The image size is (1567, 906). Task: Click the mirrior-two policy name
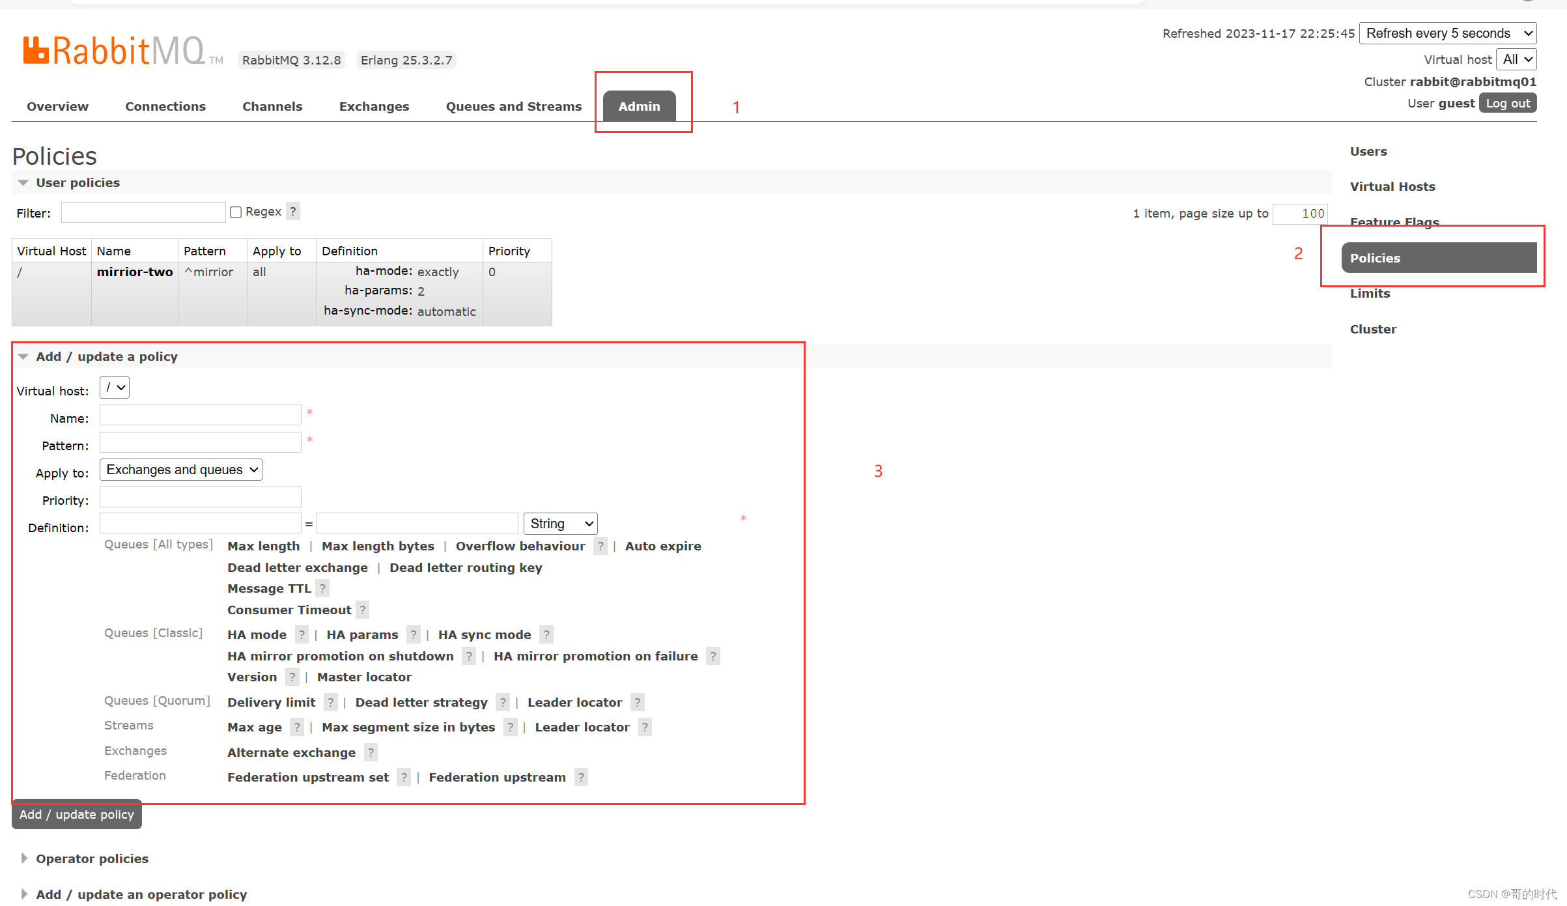pos(135,272)
